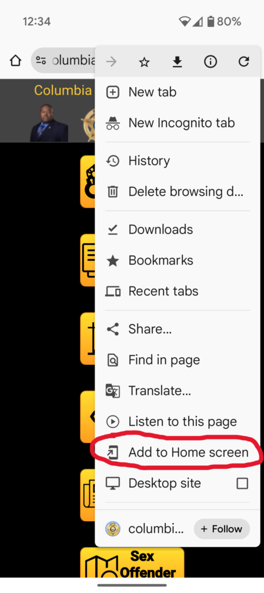This screenshot has width=264, height=593.
Task: Open browsing History
Action: coord(178,161)
